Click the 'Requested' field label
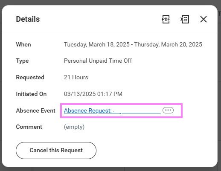The height and width of the screenshot is (171, 221). pyautogui.click(x=30, y=77)
